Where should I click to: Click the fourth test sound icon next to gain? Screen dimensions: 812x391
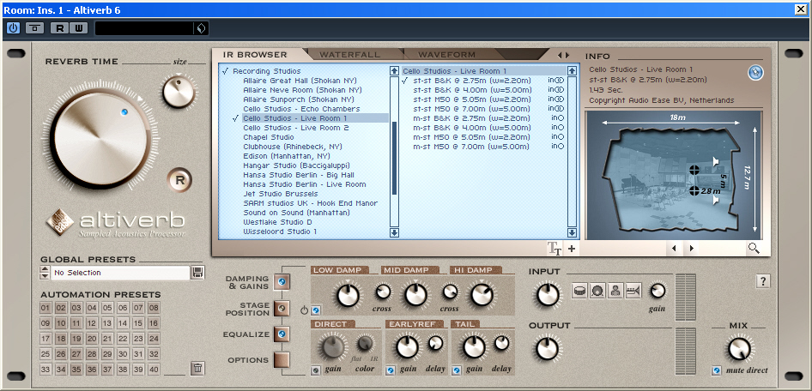coord(633,292)
